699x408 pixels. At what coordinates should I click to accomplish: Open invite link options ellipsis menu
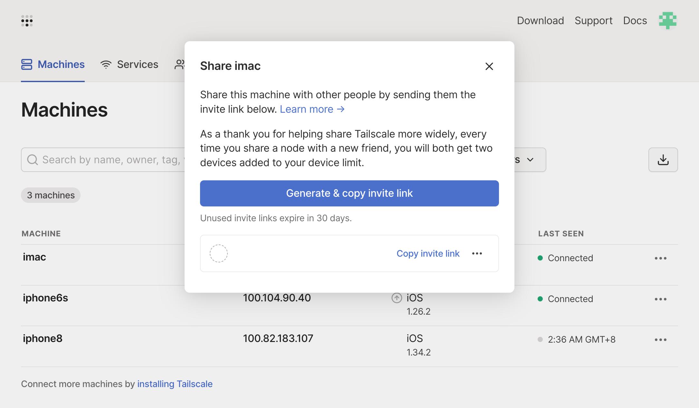click(477, 253)
